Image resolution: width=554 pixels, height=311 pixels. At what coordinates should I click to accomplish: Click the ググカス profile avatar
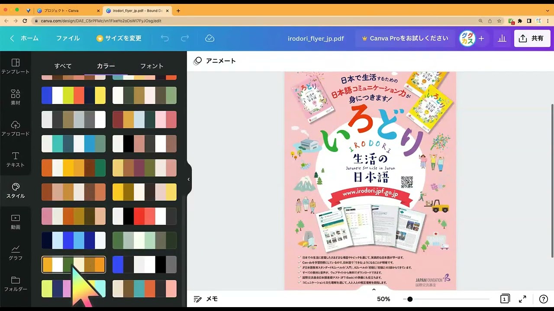tap(467, 38)
